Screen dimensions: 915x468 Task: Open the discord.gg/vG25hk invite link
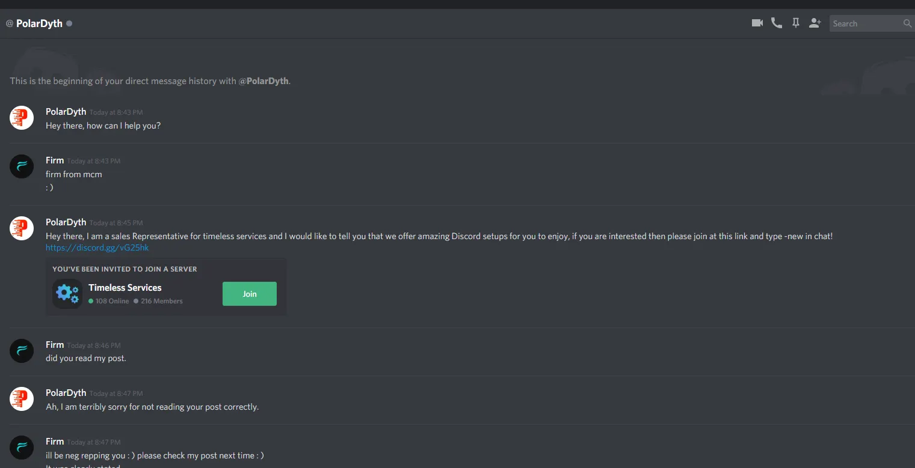[97, 248]
